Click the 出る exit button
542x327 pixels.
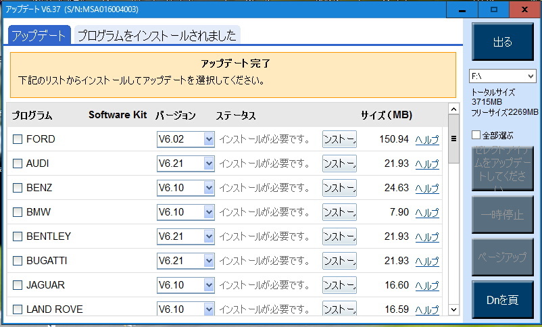click(x=503, y=42)
